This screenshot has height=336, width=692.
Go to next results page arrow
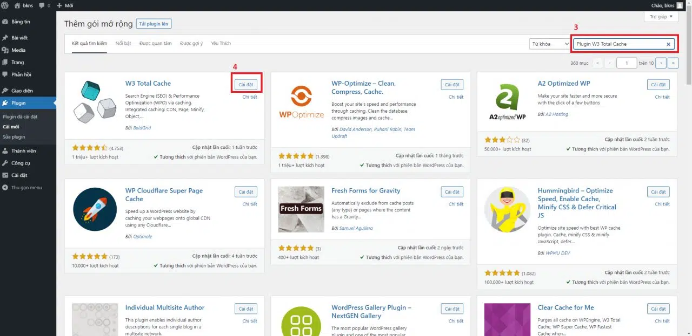[x=661, y=63]
